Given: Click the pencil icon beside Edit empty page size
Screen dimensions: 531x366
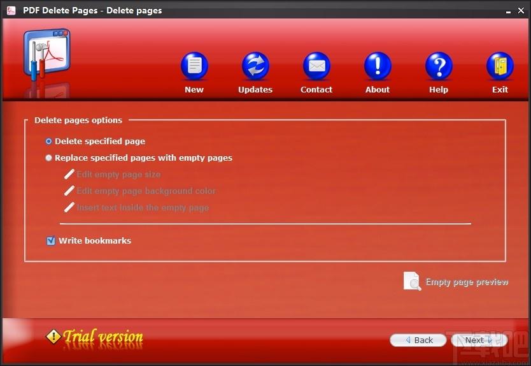Looking at the screenshot, I should [69, 174].
